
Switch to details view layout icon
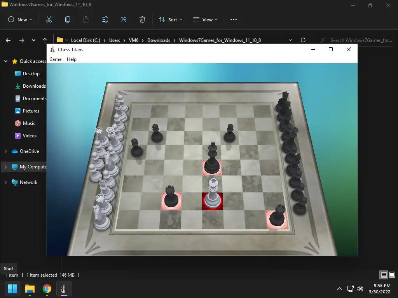click(x=384, y=275)
